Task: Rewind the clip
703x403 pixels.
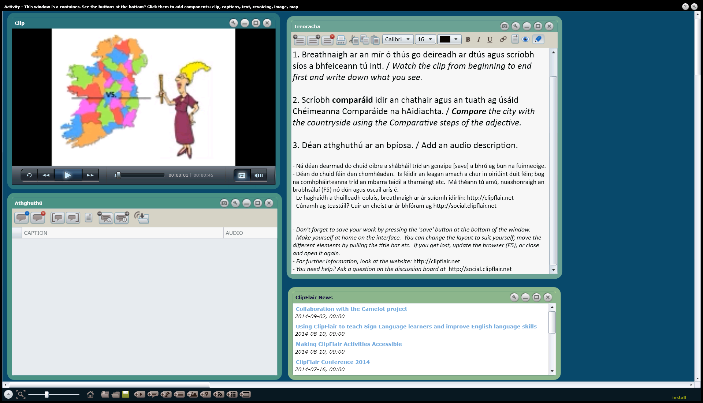Action: pyautogui.click(x=46, y=175)
